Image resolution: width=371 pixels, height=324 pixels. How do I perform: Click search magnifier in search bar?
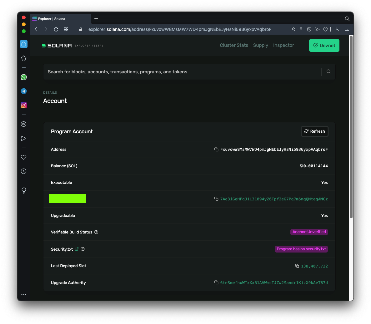328,71
